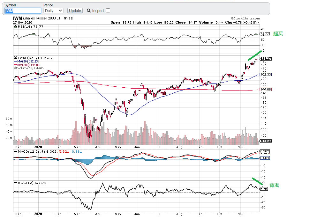
Task: Click the 'Volume 10.4M' quote value
Action: click(x=211, y=23)
